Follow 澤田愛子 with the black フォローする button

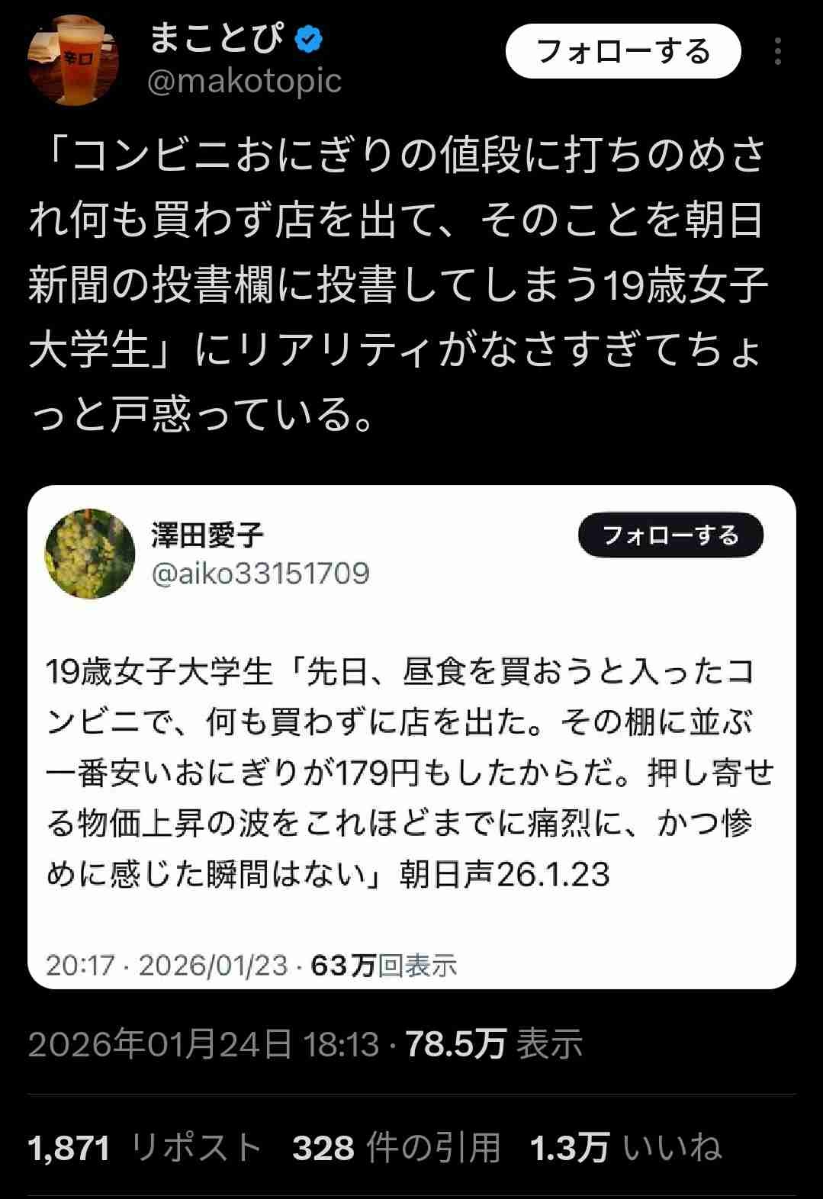point(670,535)
